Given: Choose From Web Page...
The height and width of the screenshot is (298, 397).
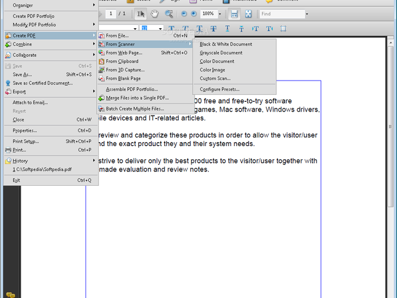Looking at the screenshot, I should [x=146, y=53].
